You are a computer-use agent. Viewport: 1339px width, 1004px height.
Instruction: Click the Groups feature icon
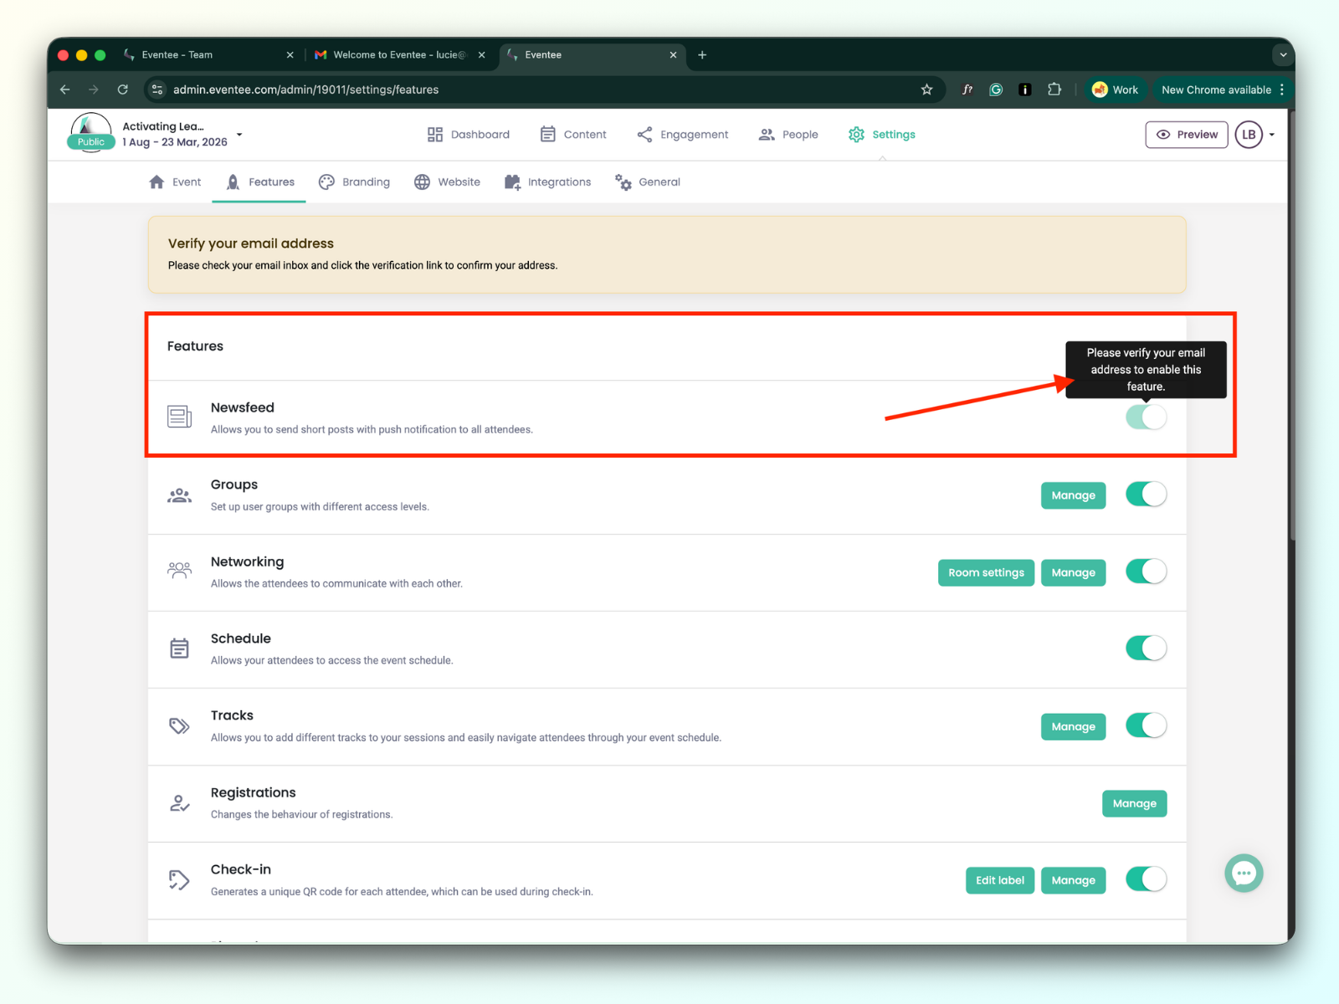click(180, 495)
